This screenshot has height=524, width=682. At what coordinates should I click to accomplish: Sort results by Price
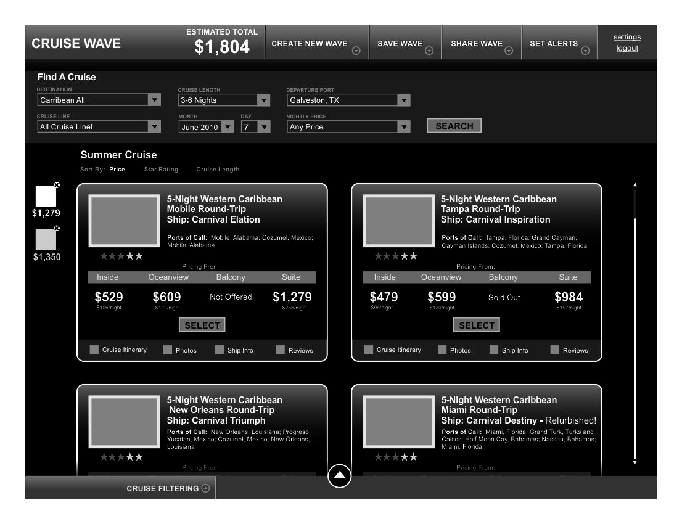click(x=117, y=169)
